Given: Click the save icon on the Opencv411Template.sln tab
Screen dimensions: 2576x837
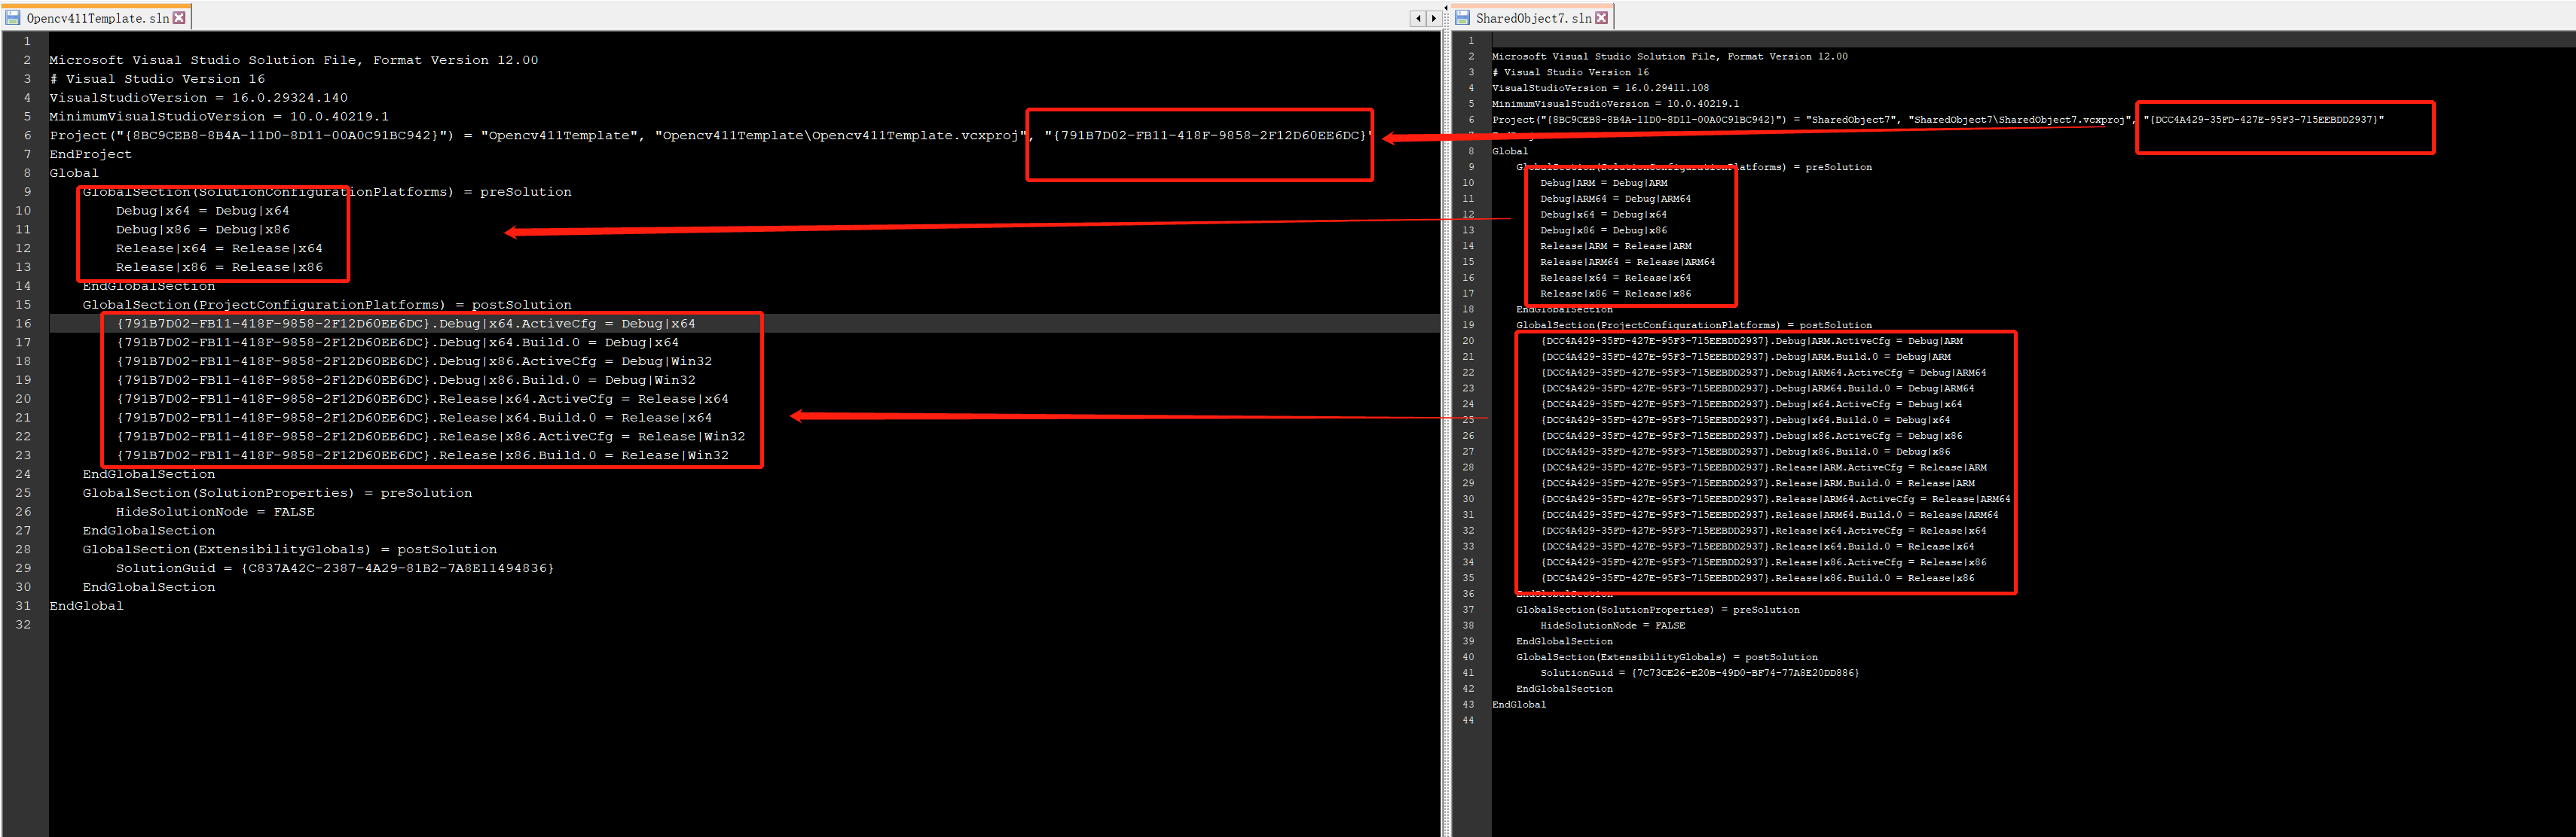Looking at the screenshot, I should pyautogui.click(x=13, y=18).
